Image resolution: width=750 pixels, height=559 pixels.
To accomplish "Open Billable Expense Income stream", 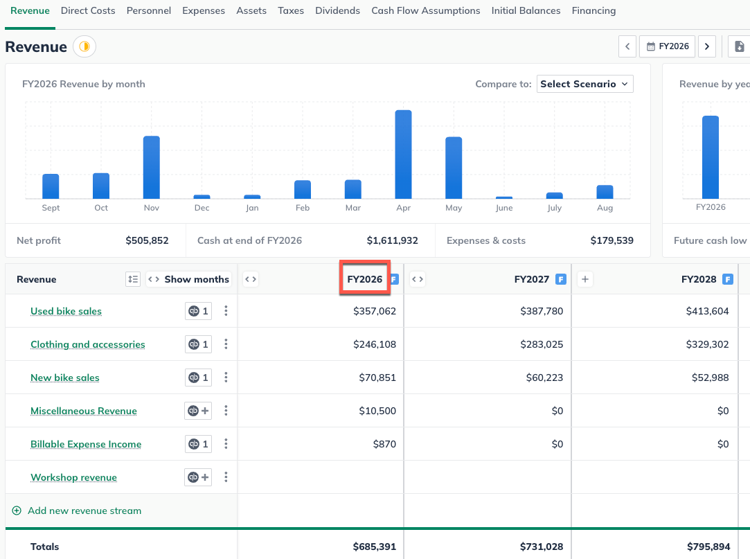I will [x=86, y=444].
